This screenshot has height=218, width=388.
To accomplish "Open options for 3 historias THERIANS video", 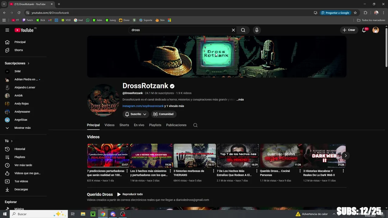I will click(x=213, y=171).
